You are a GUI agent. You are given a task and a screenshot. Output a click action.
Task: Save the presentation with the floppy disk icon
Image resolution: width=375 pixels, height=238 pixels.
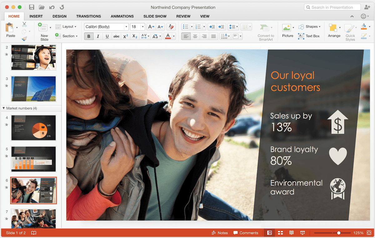(32, 7)
